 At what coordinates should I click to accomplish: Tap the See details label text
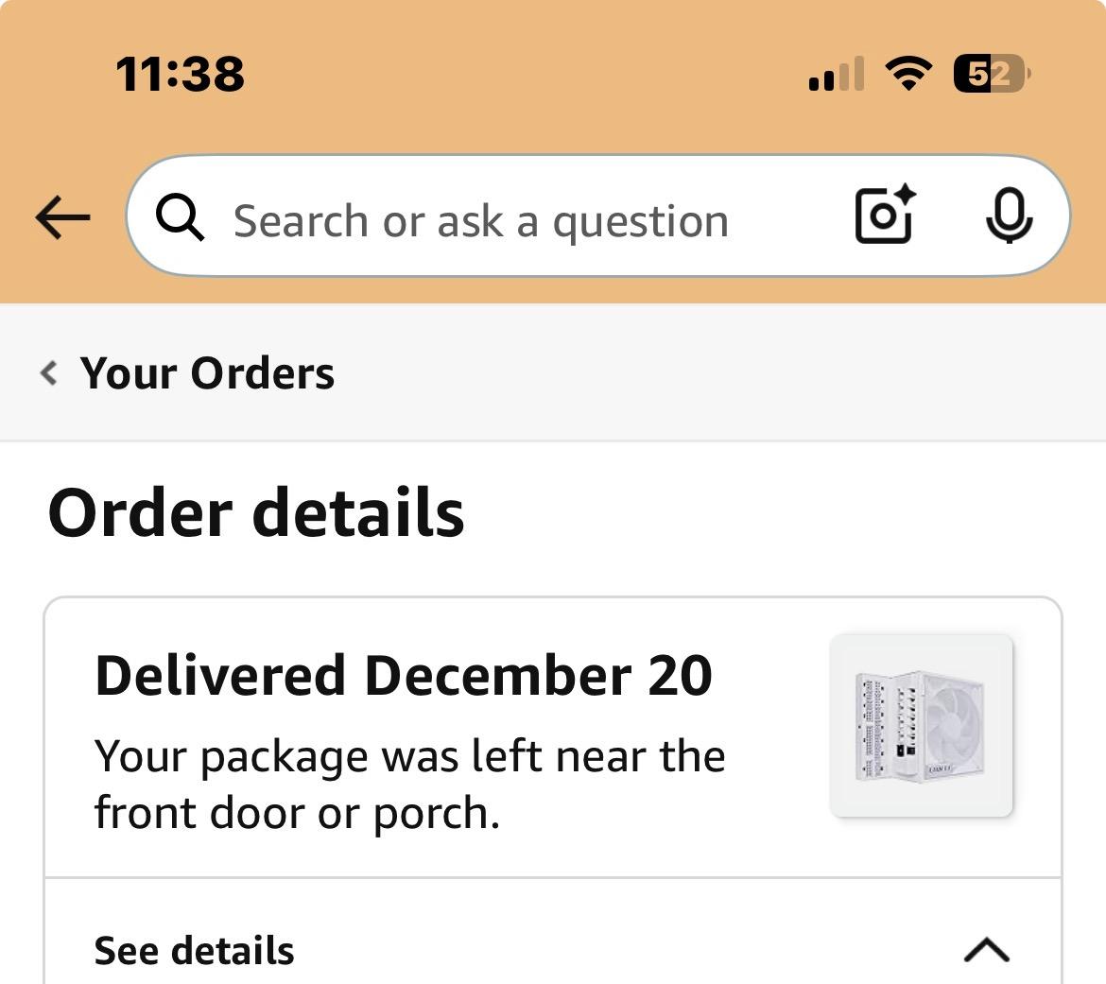(194, 950)
